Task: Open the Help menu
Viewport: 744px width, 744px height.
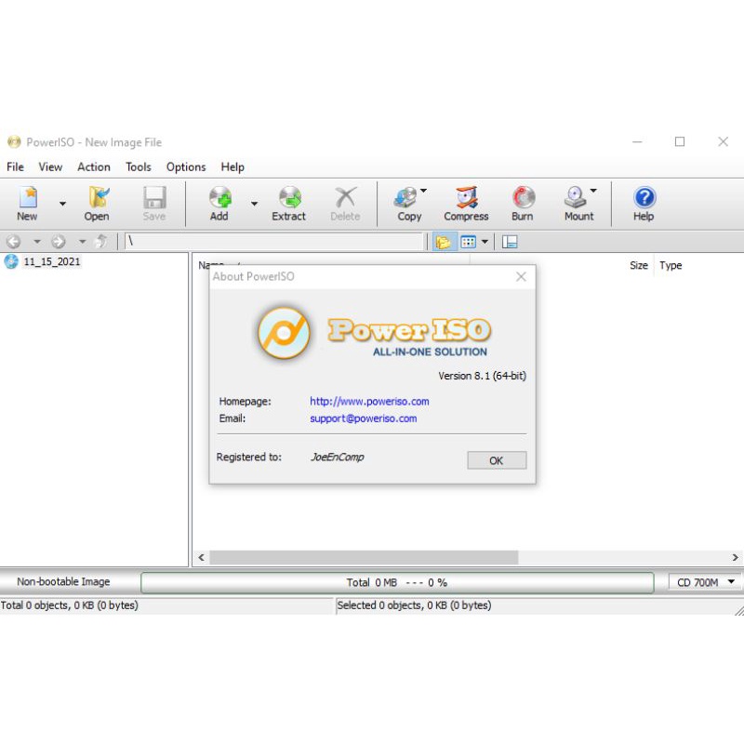Action: tap(232, 167)
